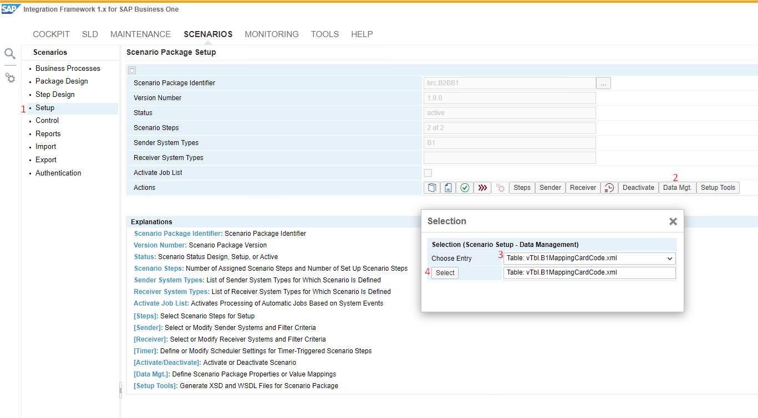Screen dimensions: 758x418
Task: Select Package Design in Scenarios list
Action: pyautogui.click(x=62, y=81)
